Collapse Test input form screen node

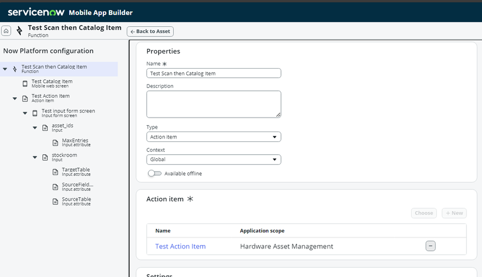25,113
